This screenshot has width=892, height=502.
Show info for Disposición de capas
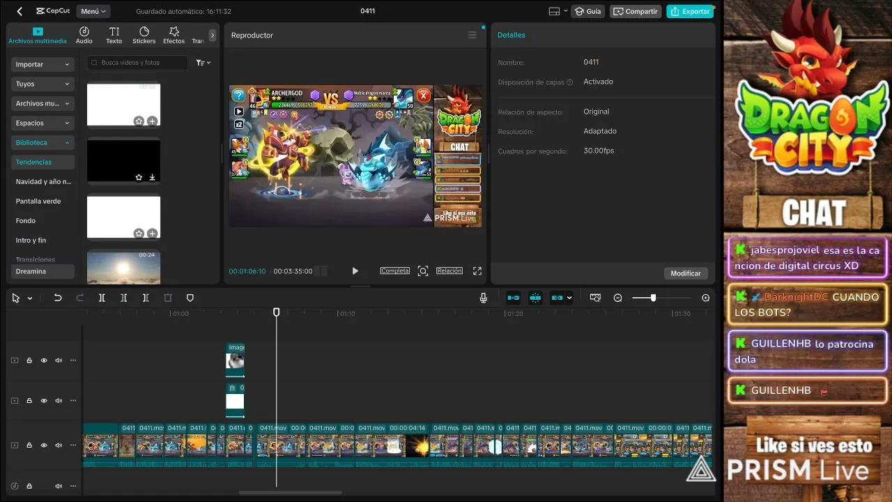pos(570,82)
